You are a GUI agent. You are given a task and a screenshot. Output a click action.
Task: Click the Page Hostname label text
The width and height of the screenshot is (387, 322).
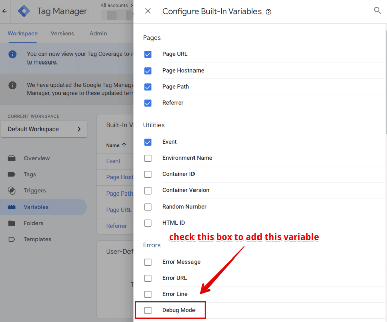click(x=183, y=71)
